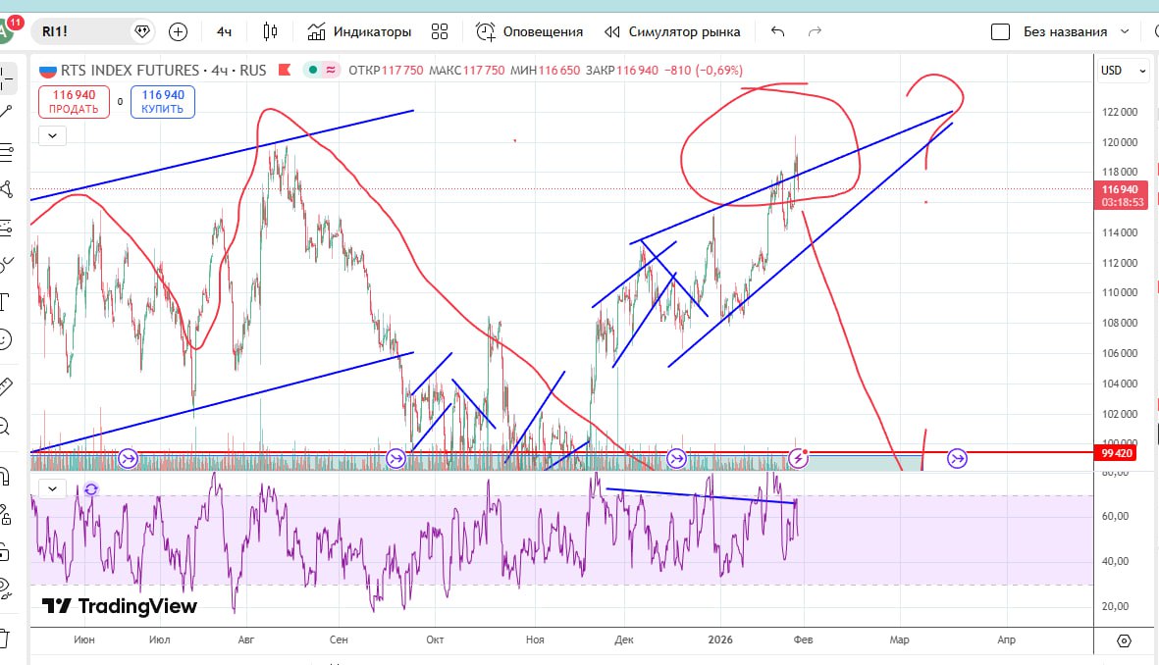Select the Text annotation tool
Viewport: 1159px width, 665px height.
pos(5,301)
